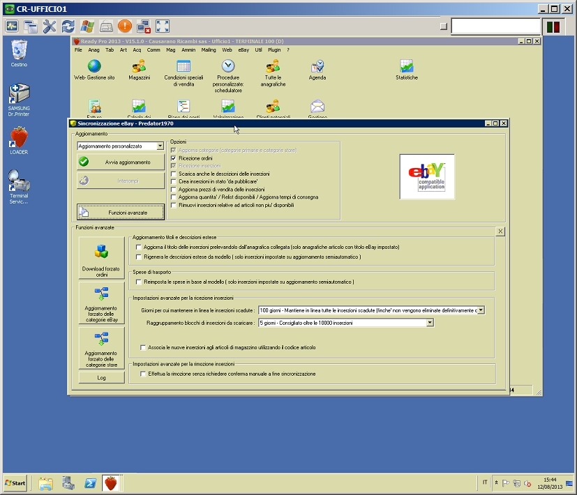577x495 pixels.
Task: Run Aggiornamento forzato delle categorie store
Action: click(101, 348)
